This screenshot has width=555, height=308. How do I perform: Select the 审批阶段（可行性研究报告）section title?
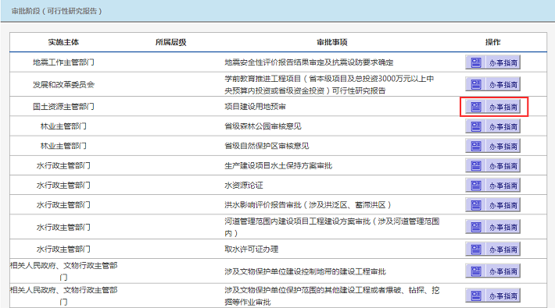point(56,11)
